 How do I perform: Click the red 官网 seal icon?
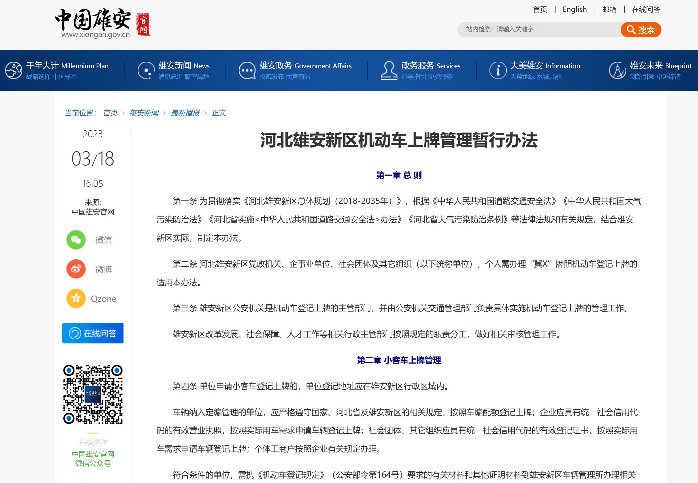coord(144,25)
